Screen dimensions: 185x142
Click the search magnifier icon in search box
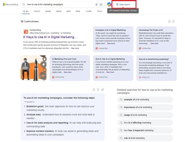(24, 5)
